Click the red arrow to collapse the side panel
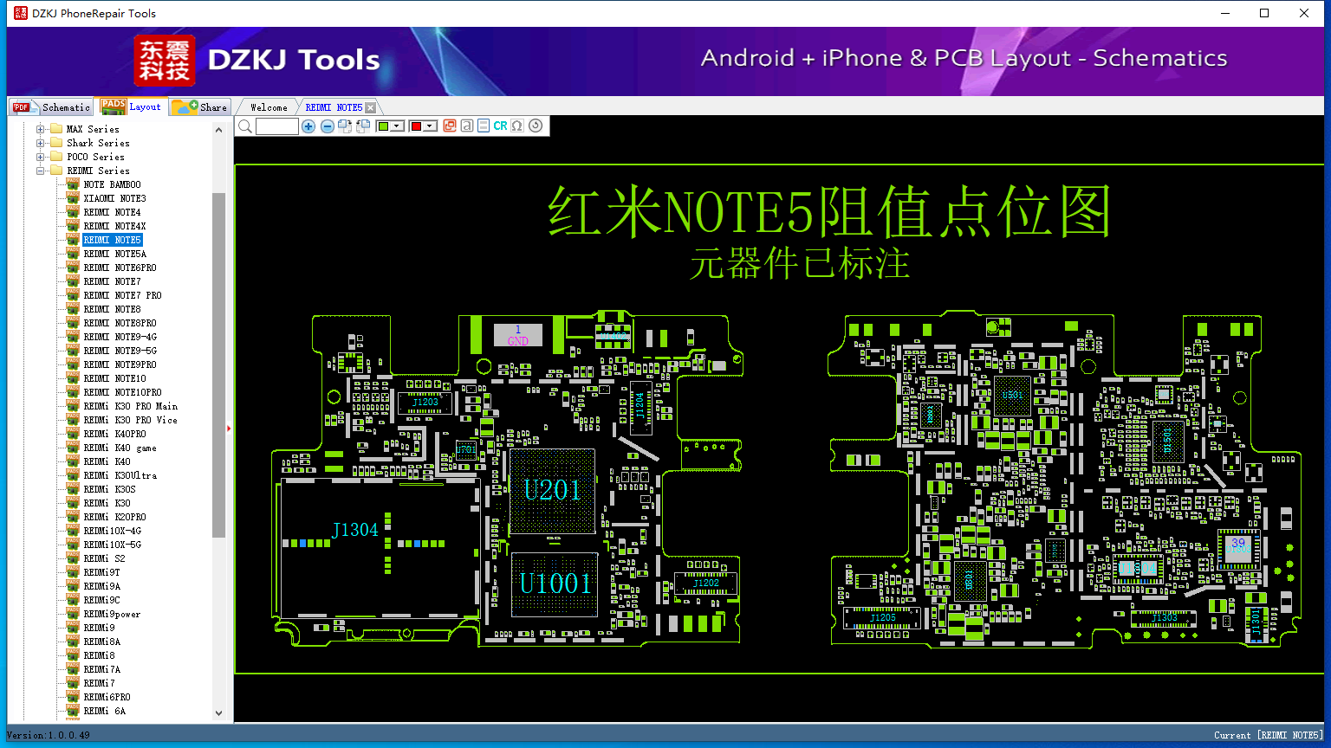 [x=229, y=428]
